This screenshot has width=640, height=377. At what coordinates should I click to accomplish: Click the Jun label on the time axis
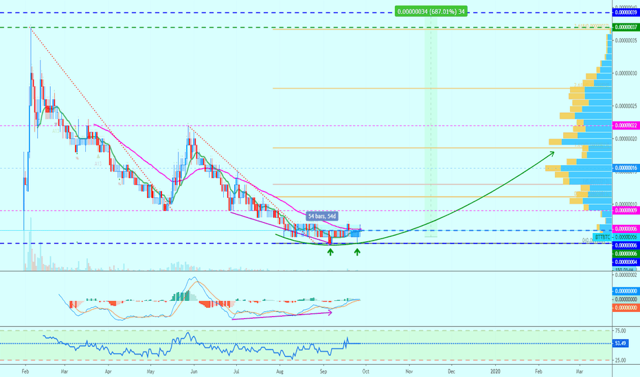tap(194, 372)
